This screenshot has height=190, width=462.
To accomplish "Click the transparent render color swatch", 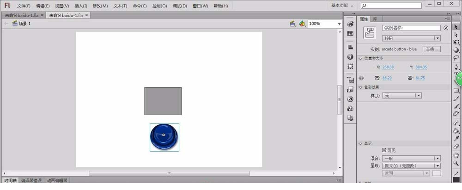I will click(437, 173).
